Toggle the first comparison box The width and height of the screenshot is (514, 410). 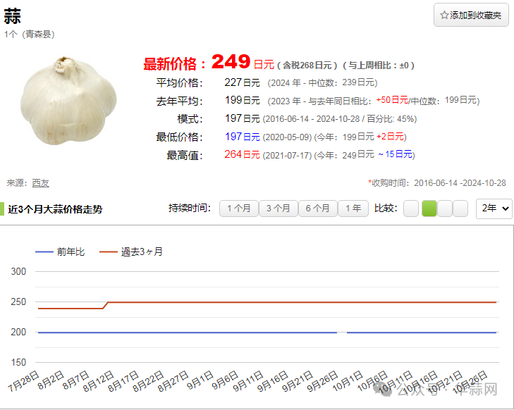point(411,209)
